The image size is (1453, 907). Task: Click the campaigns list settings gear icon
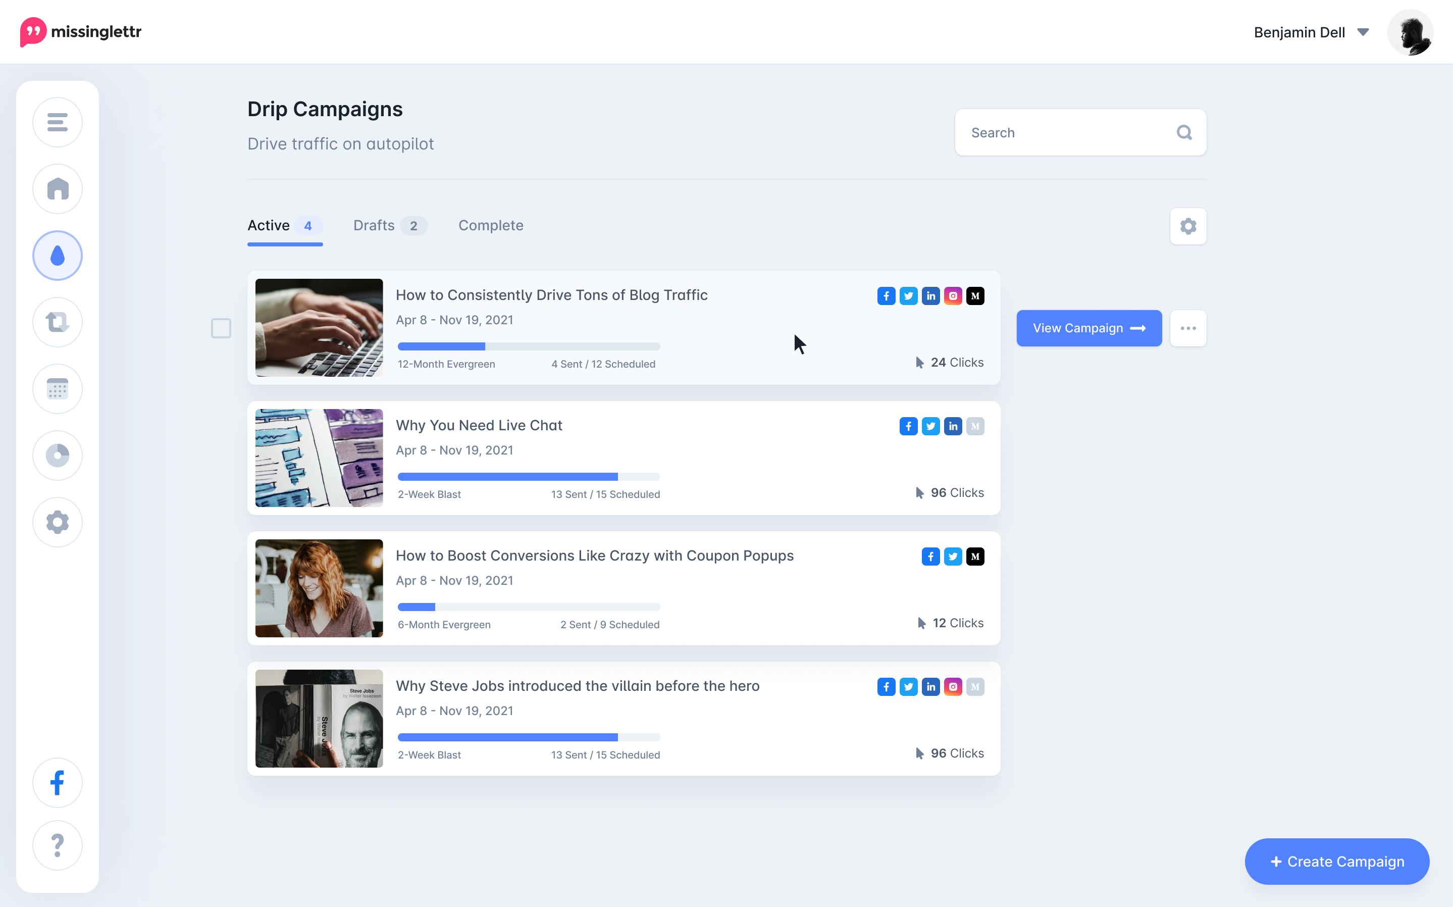point(1188,226)
